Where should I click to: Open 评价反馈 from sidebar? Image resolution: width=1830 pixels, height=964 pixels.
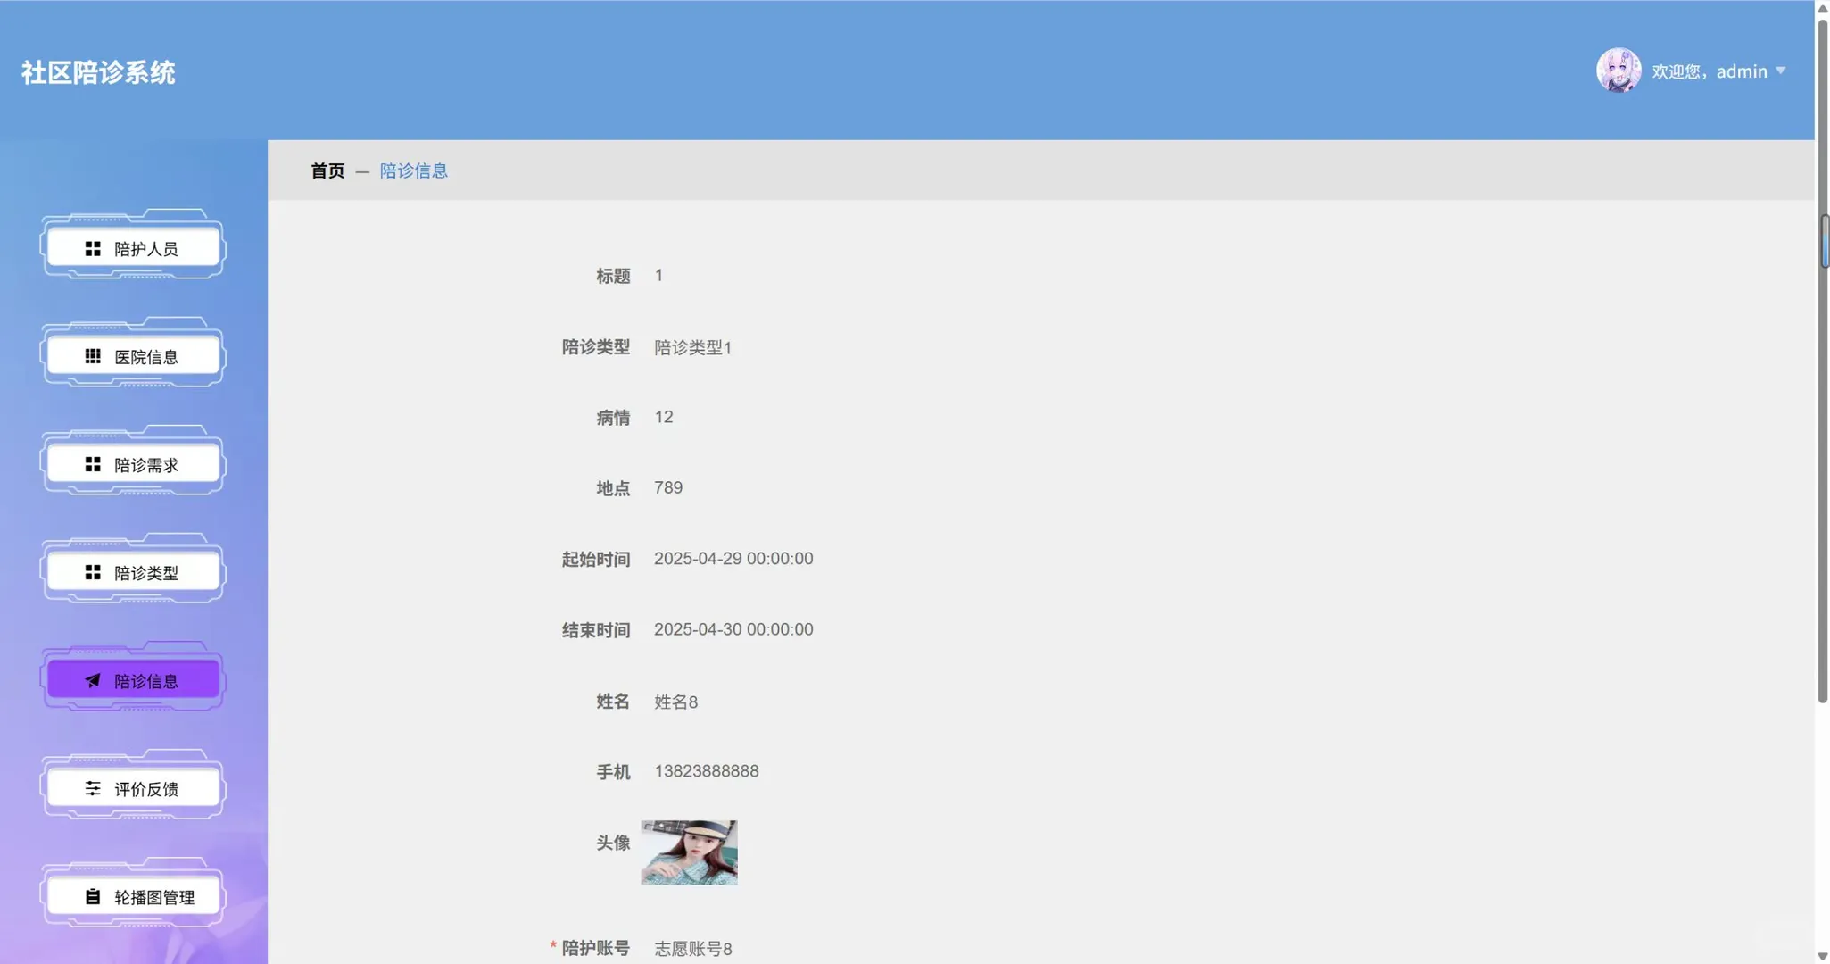(134, 788)
